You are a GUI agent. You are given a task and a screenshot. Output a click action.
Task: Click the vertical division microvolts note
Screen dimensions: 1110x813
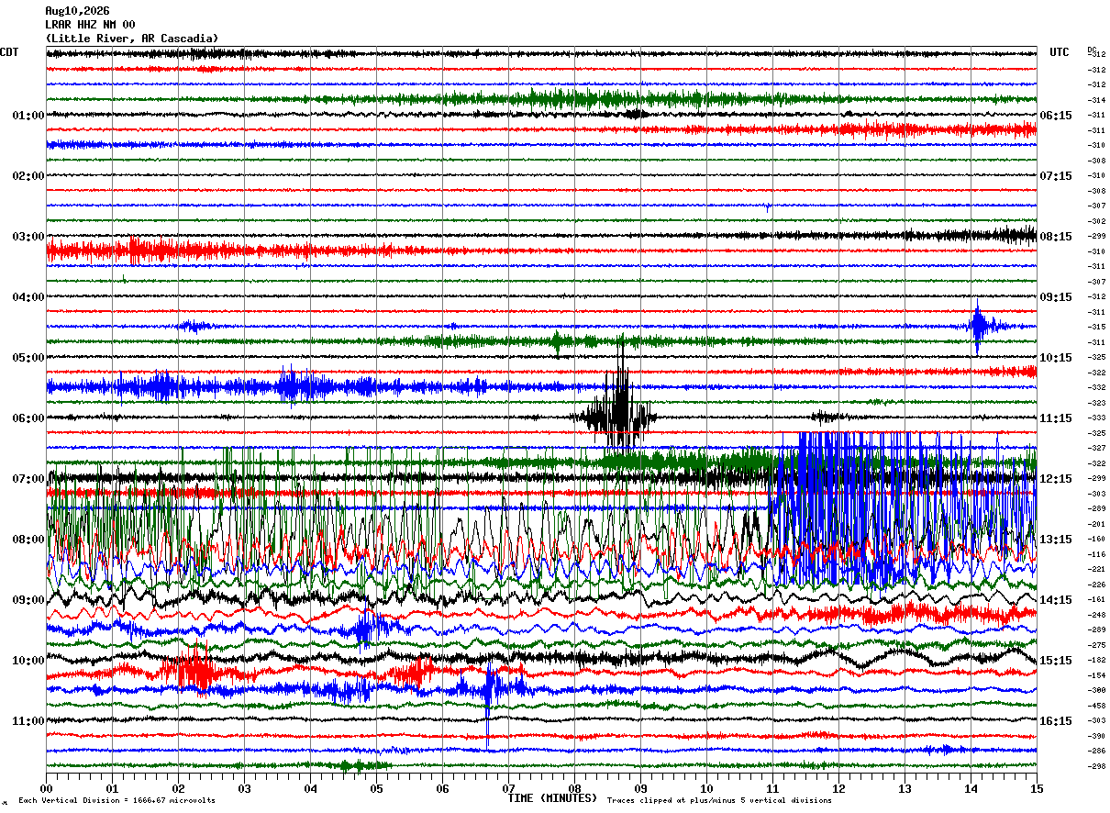pos(117,801)
